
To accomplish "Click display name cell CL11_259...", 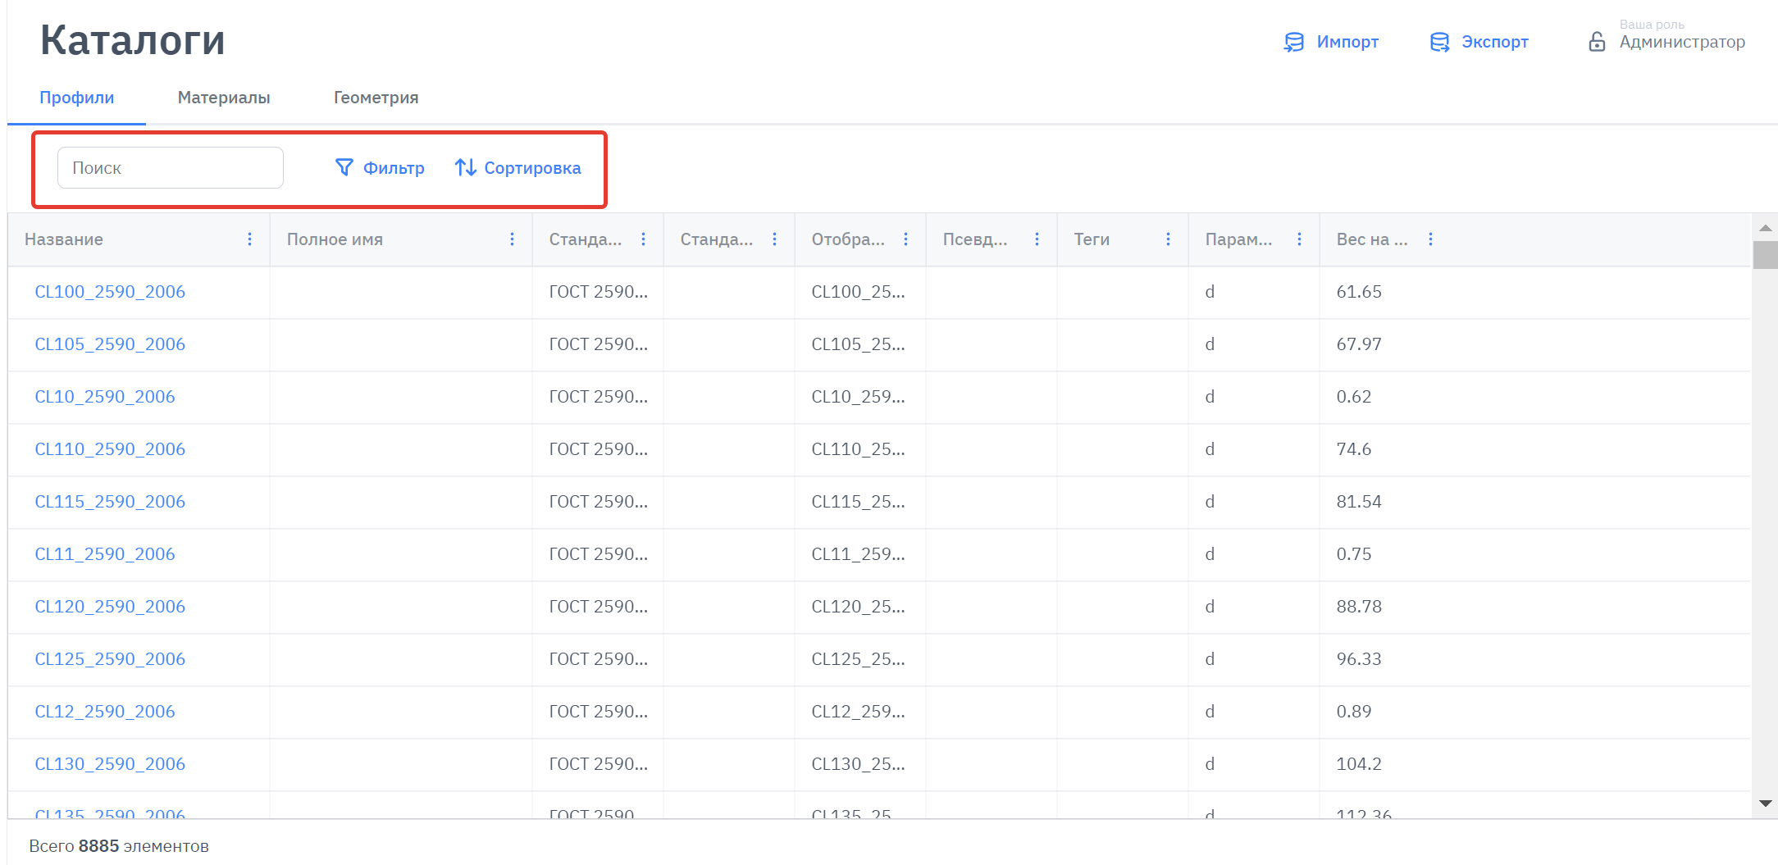I will (859, 554).
